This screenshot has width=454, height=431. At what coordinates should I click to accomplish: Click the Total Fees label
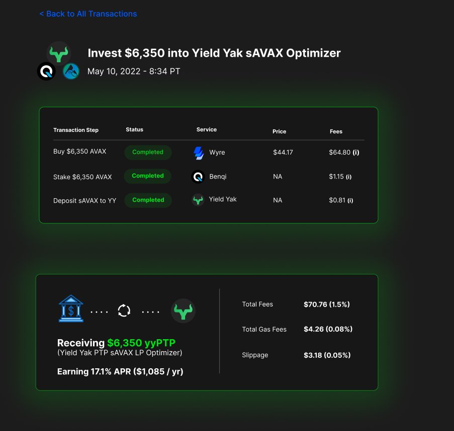point(257,304)
